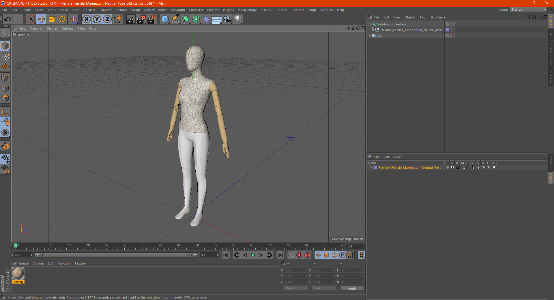Open the Content Browser side tab

[551, 55]
